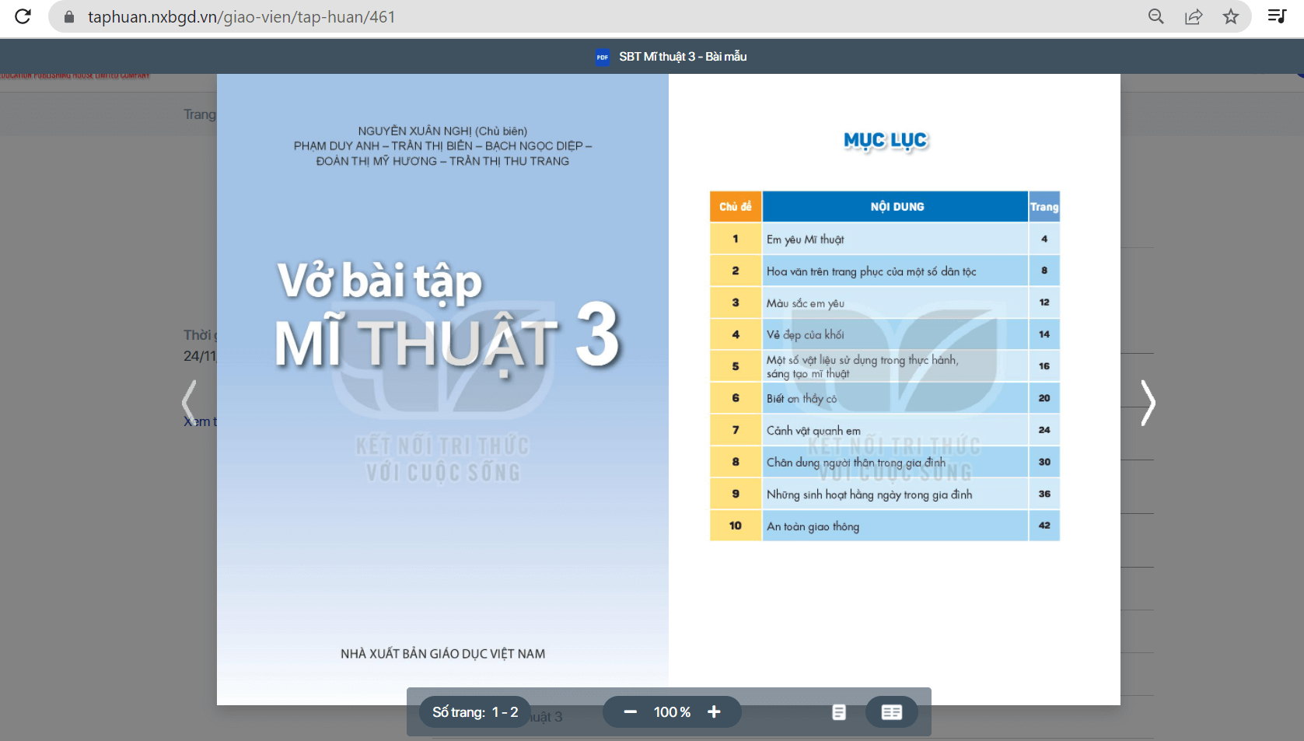Click the 'Cảnh vật quanh em' row
1304x741 pixels.
(x=885, y=430)
